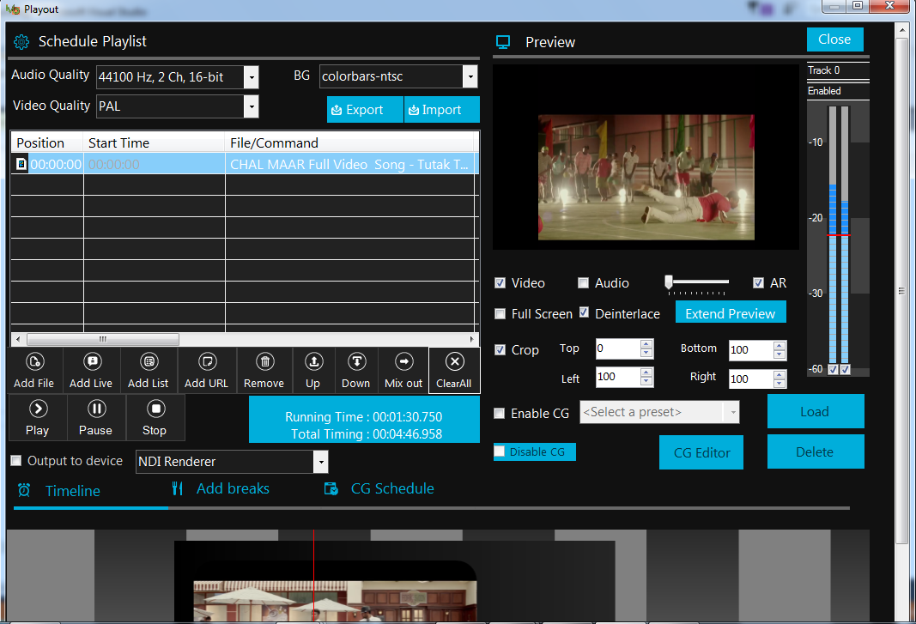Decrease the Crop Right value with down arrow
This screenshot has width=916, height=624.
pyautogui.click(x=780, y=384)
